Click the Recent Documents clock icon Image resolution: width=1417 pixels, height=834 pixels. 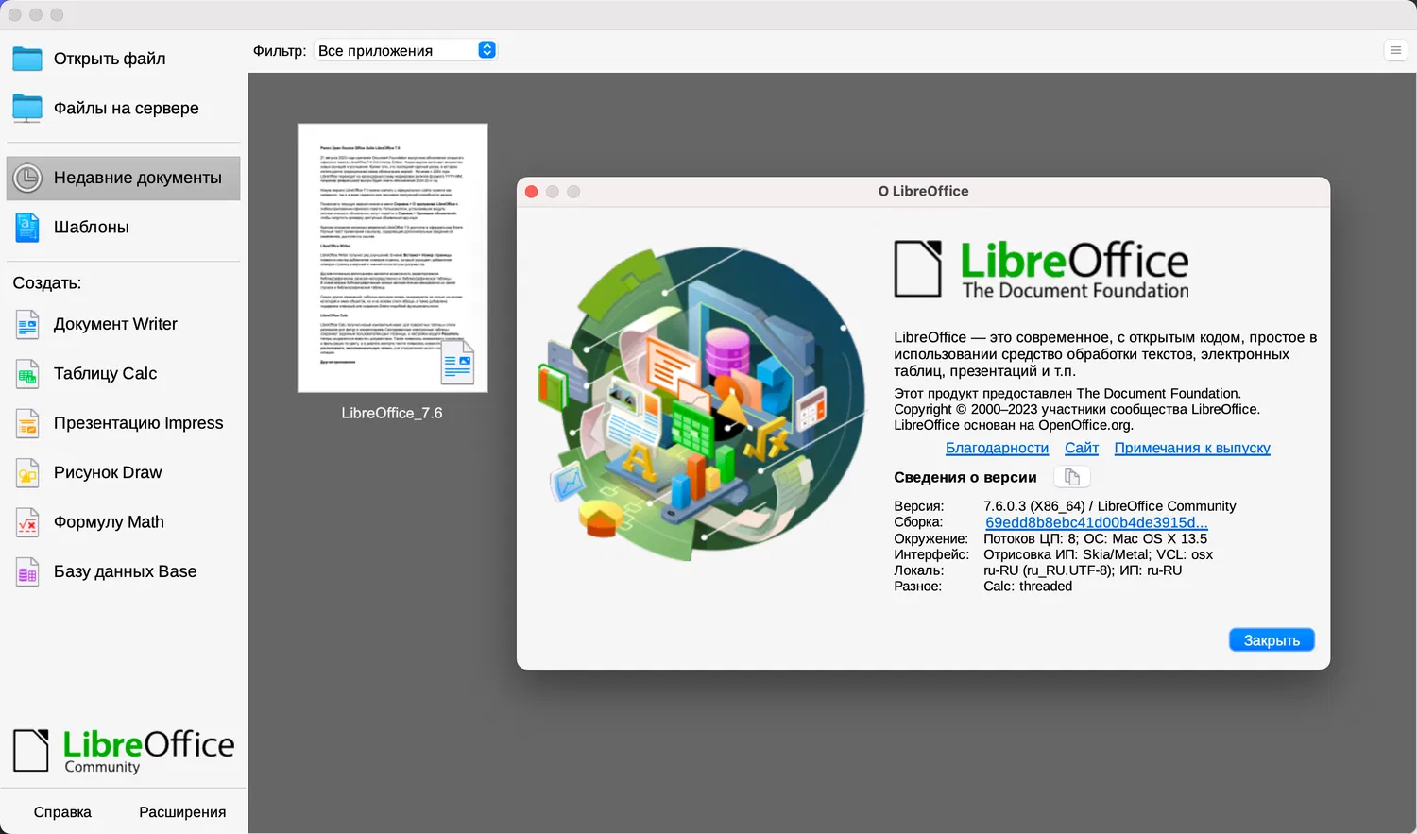(27, 178)
